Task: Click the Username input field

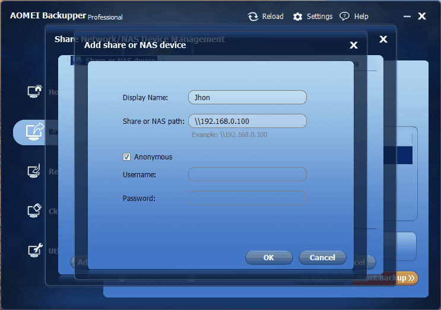Action: coord(248,174)
